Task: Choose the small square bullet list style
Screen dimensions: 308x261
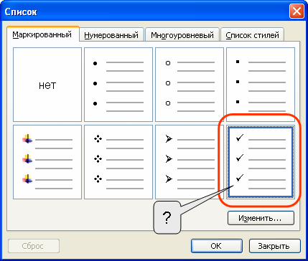Action: click(261, 85)
